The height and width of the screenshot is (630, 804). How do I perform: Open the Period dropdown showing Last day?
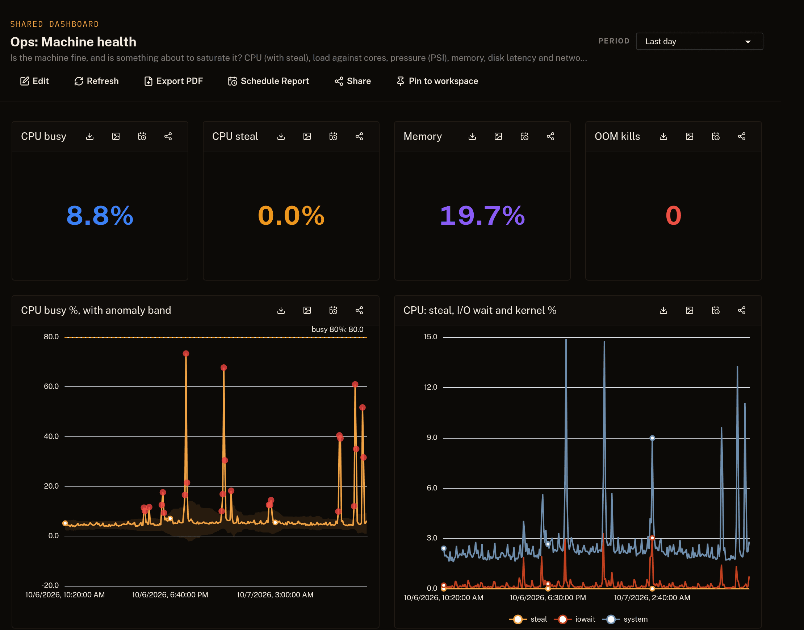pyautogui.click(x=699, y=41)
